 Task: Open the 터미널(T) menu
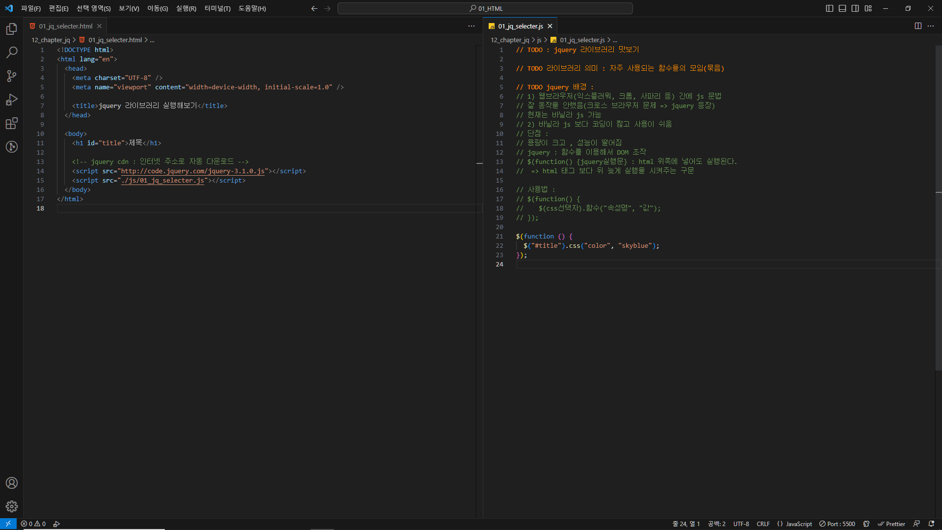coord(217,8)
